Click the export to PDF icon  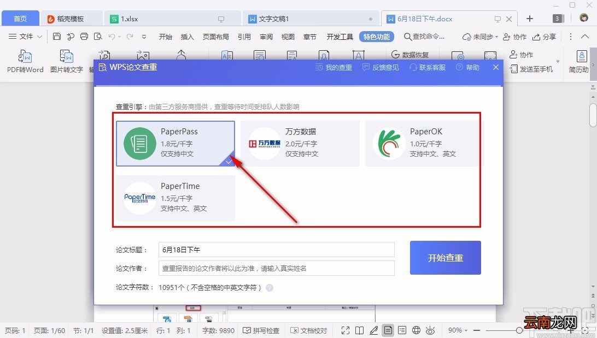pos(71,37)
